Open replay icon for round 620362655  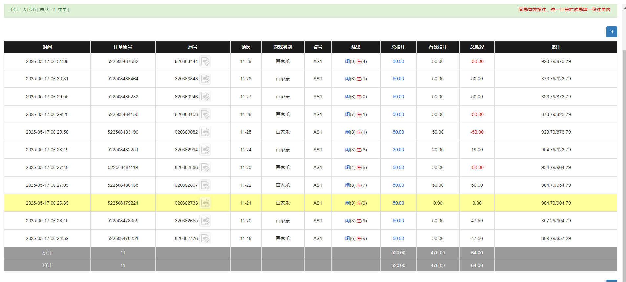205,221
